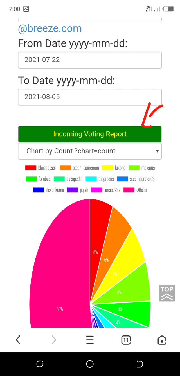Viewport: 180px width, 376px height.
Task: Toggle blaisebass1 legend entry
Action: [x=41, y=168]
